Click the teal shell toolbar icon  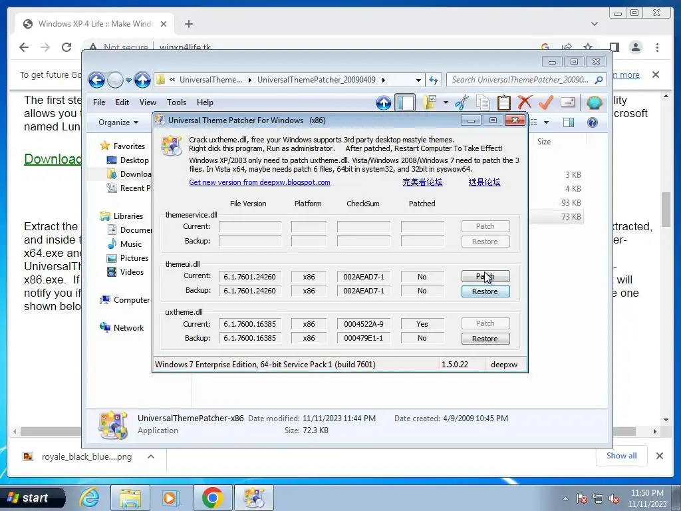(x=594, y=102)
